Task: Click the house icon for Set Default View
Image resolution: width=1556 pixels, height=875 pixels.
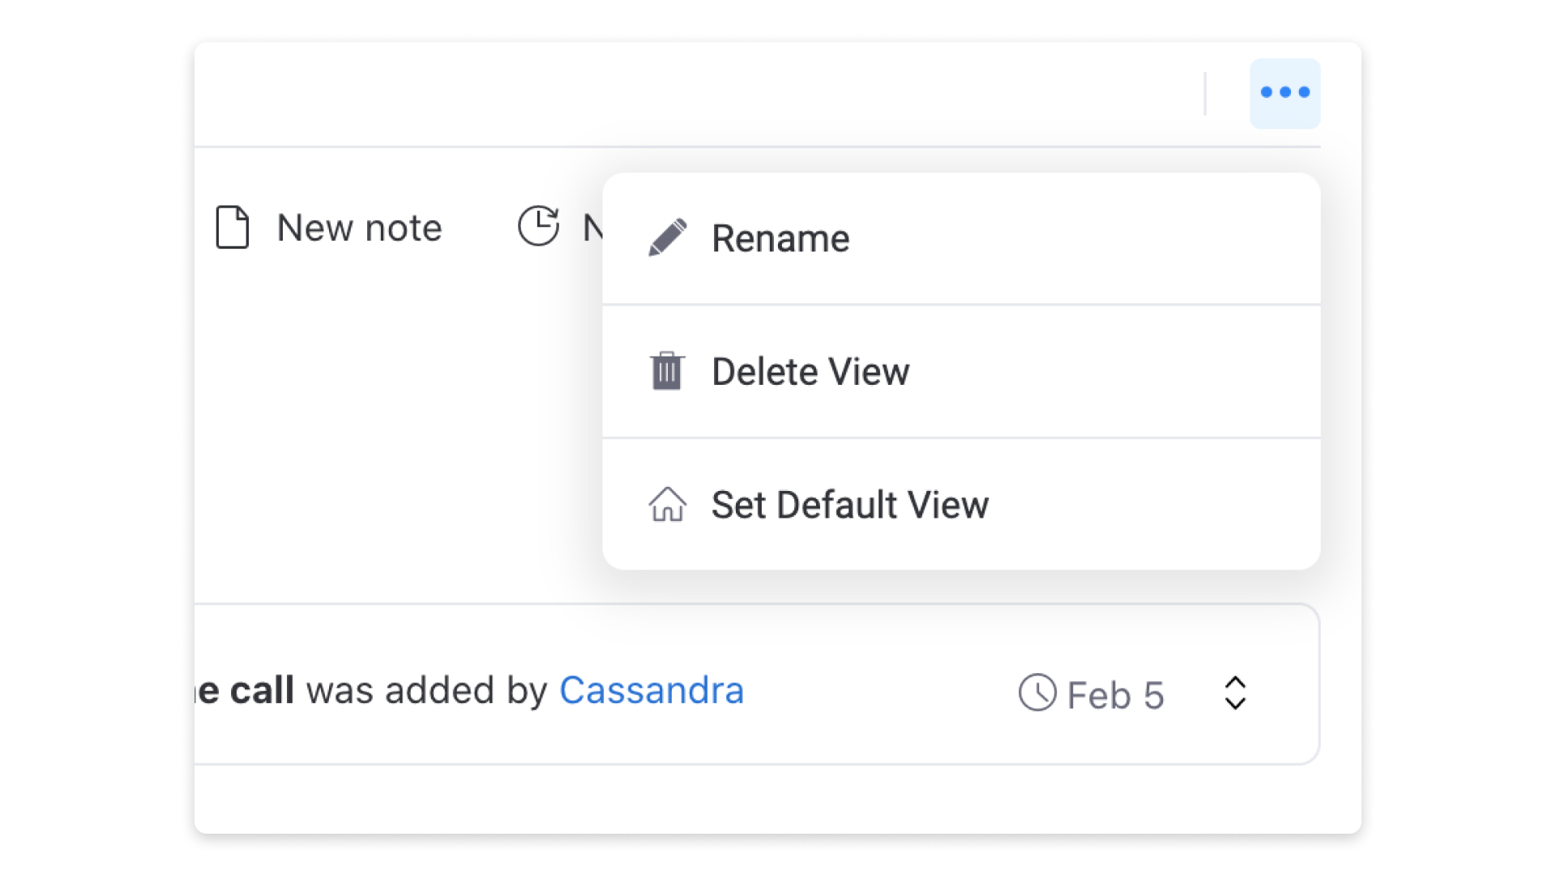Action: (x=668, y=504)
